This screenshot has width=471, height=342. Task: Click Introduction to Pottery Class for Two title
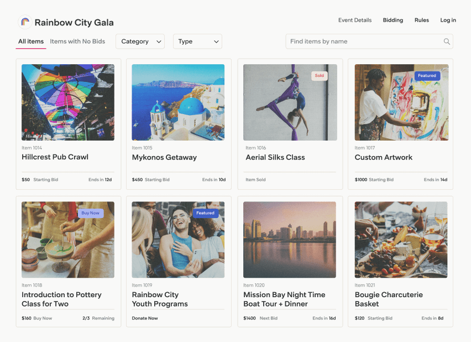[x=61, y=299]
